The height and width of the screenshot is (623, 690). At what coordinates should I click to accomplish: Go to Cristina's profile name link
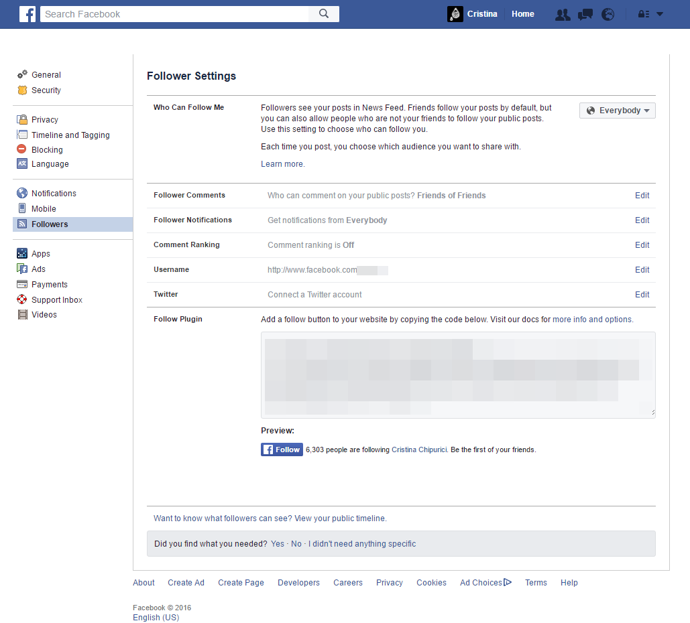482,14
